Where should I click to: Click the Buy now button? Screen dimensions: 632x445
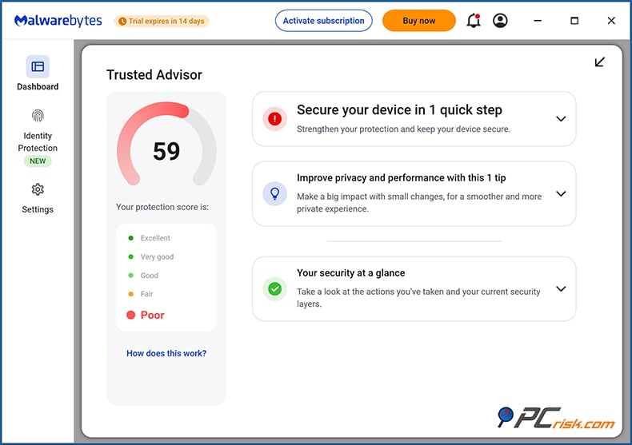coord(418,21)
